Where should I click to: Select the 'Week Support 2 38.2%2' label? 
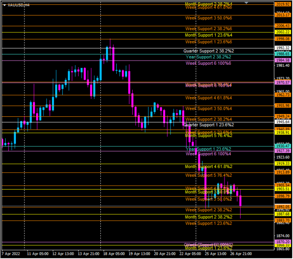point(209,210)
